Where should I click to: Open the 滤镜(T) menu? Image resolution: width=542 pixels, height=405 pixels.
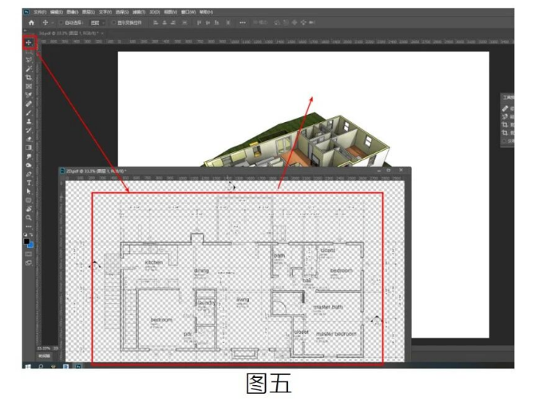click(x=139, y=12)
